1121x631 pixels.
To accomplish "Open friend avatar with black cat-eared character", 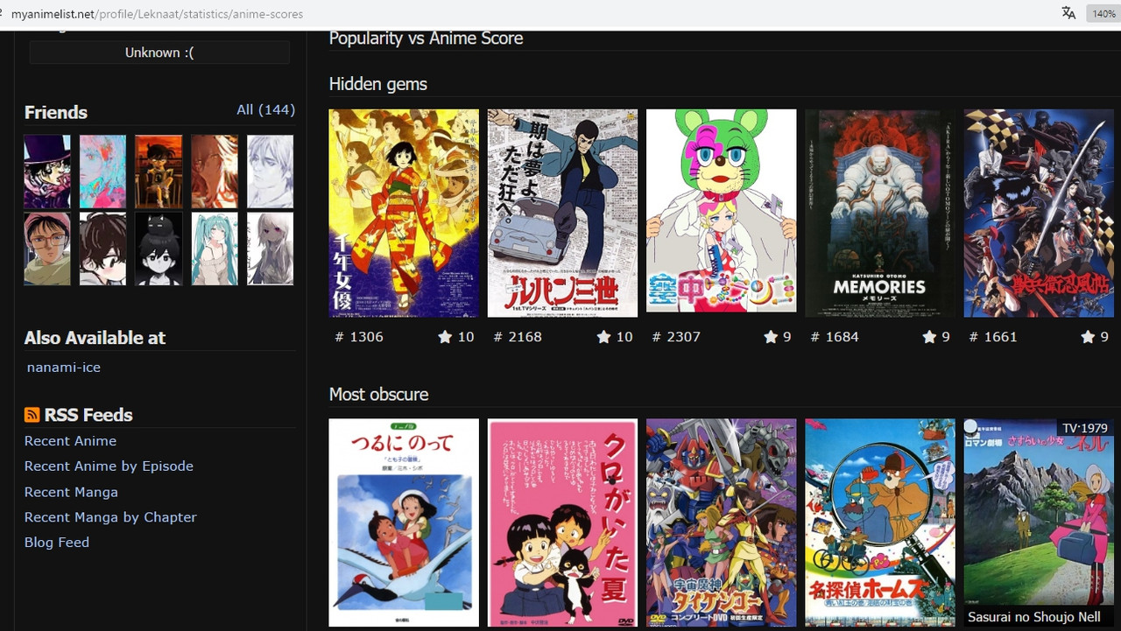I will [159, 249].
